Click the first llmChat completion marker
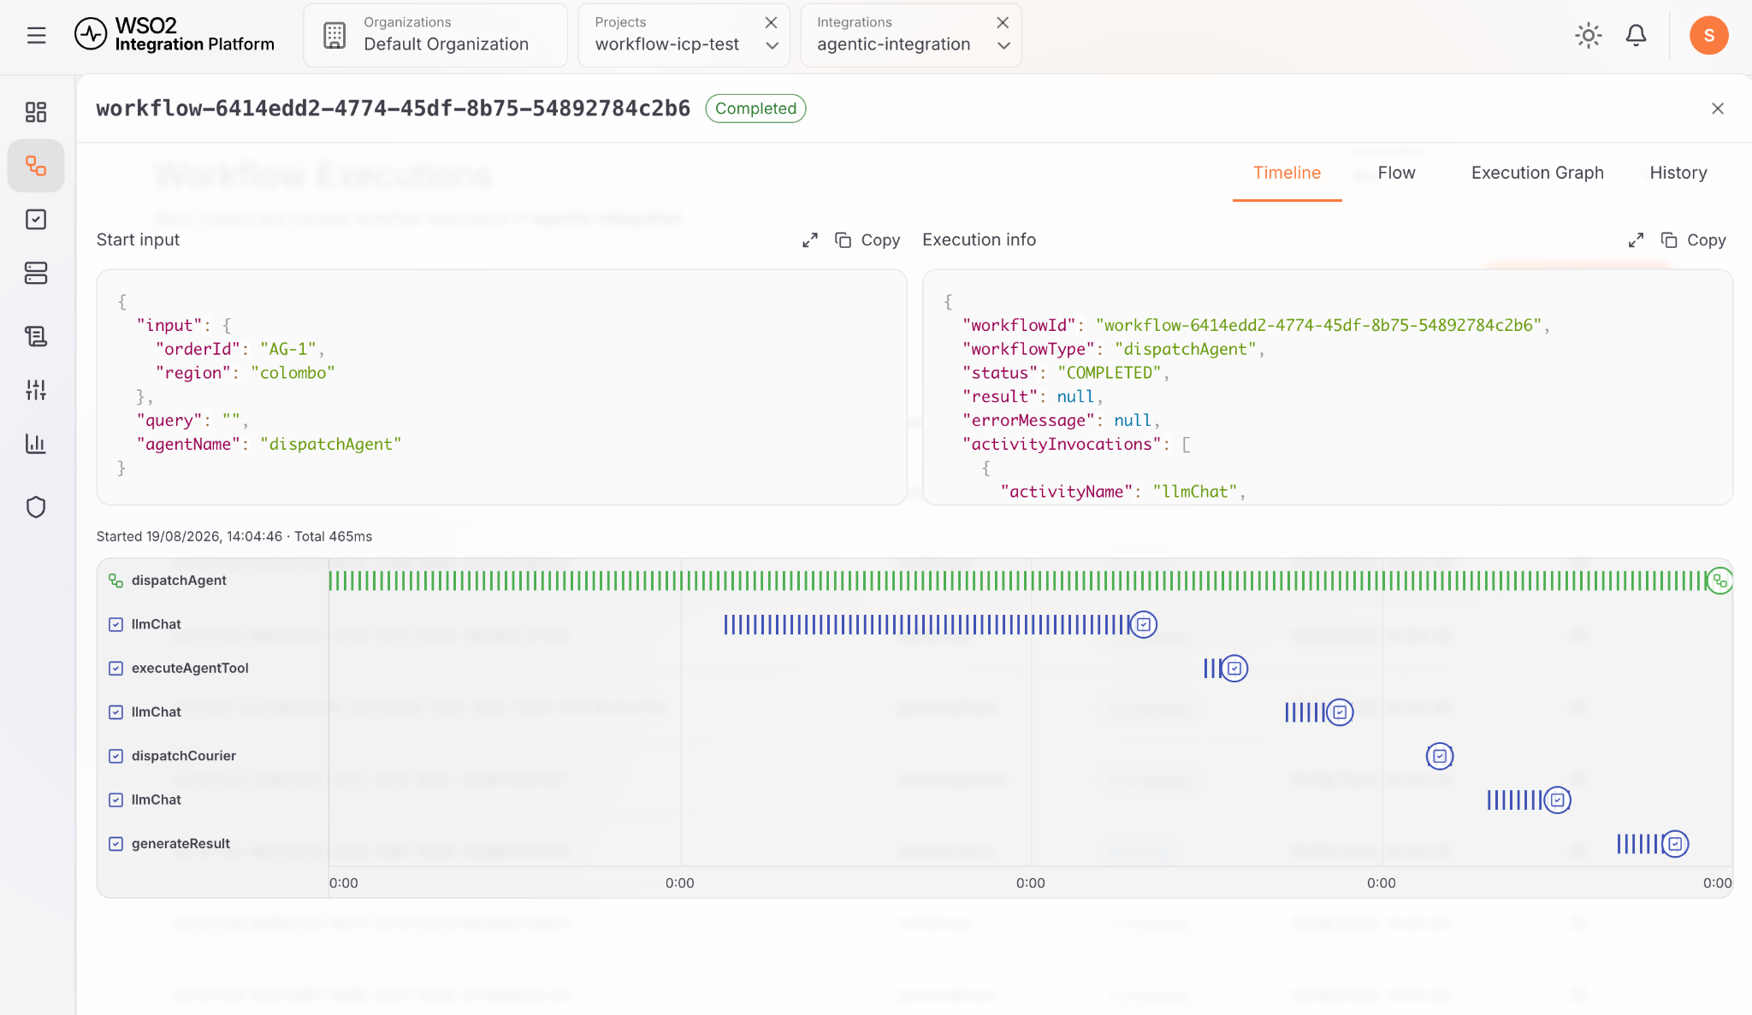Screen dimensions: 1752x1015 click(x=1144, y=625)
